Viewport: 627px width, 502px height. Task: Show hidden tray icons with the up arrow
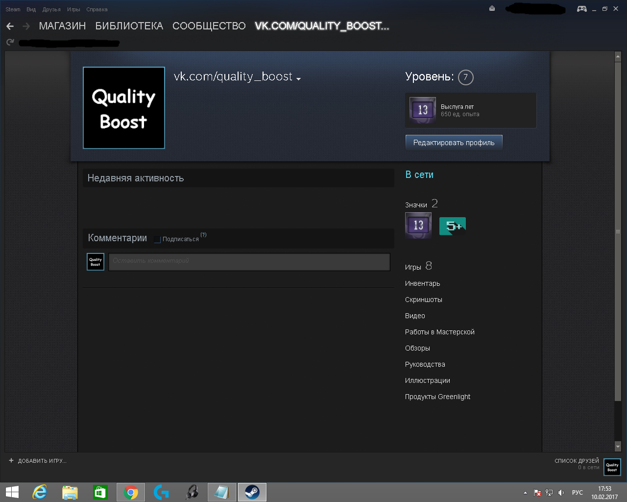pos(525,493)
